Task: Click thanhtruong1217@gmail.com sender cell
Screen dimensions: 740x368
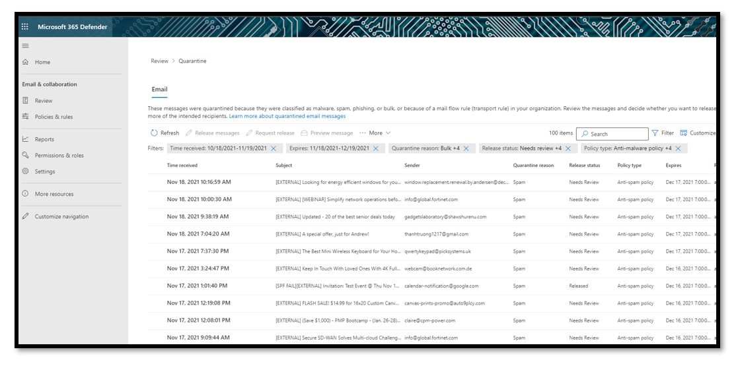Action: point(437,234)
